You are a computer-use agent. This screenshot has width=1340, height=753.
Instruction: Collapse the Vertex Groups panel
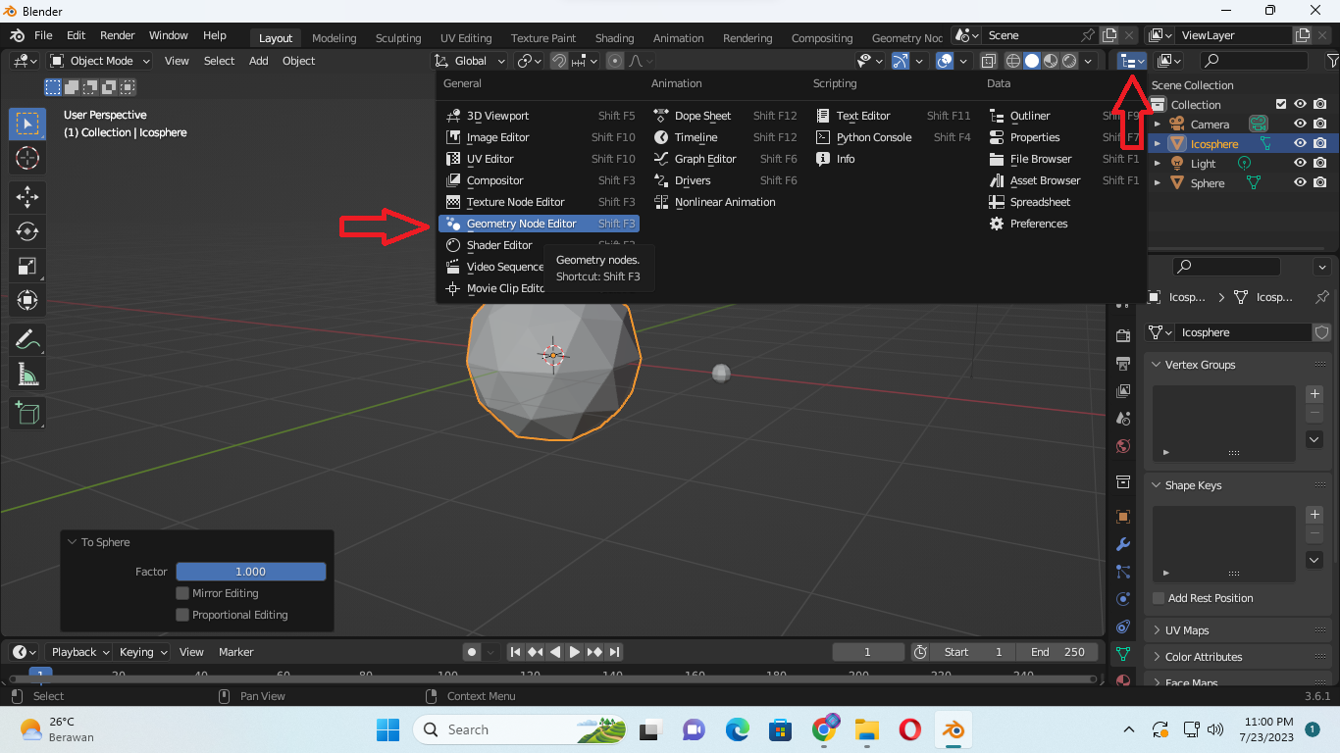tap(1156, 365)
